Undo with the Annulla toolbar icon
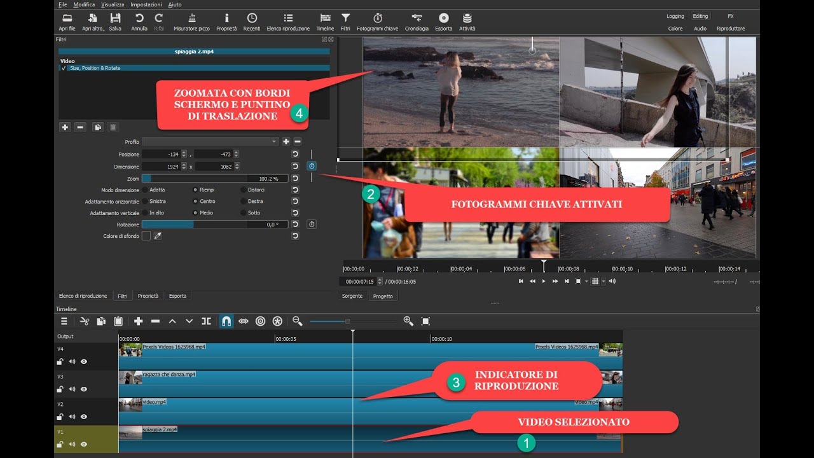The image size is (814, 458). click(x=139, y=22)
